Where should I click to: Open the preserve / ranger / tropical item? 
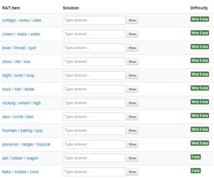tap(26, 145)
